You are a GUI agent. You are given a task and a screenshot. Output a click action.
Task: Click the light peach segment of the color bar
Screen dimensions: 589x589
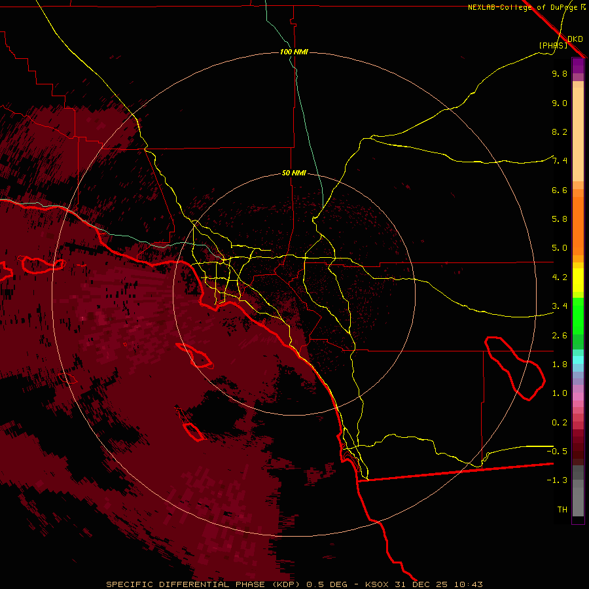[578, 134]
